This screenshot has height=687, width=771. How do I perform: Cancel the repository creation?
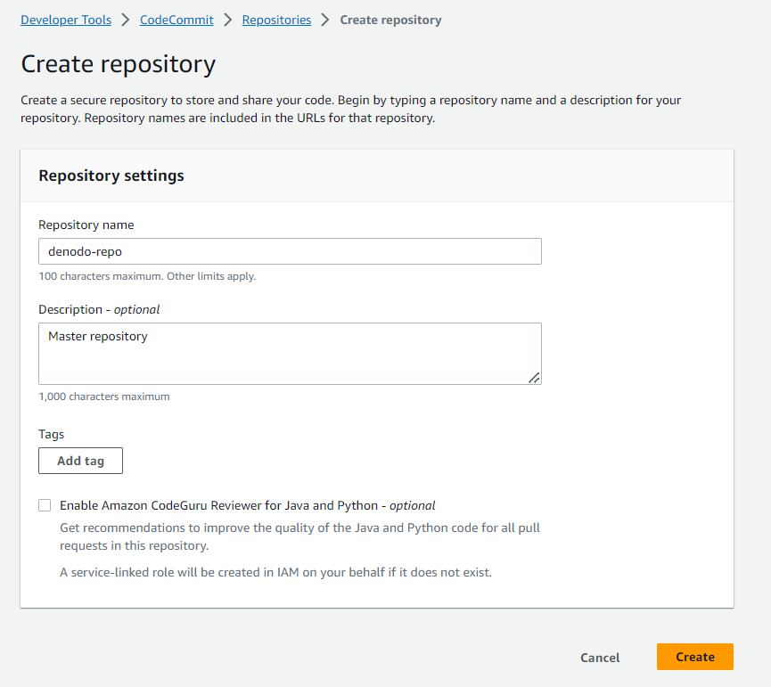[x=600, y=658]
